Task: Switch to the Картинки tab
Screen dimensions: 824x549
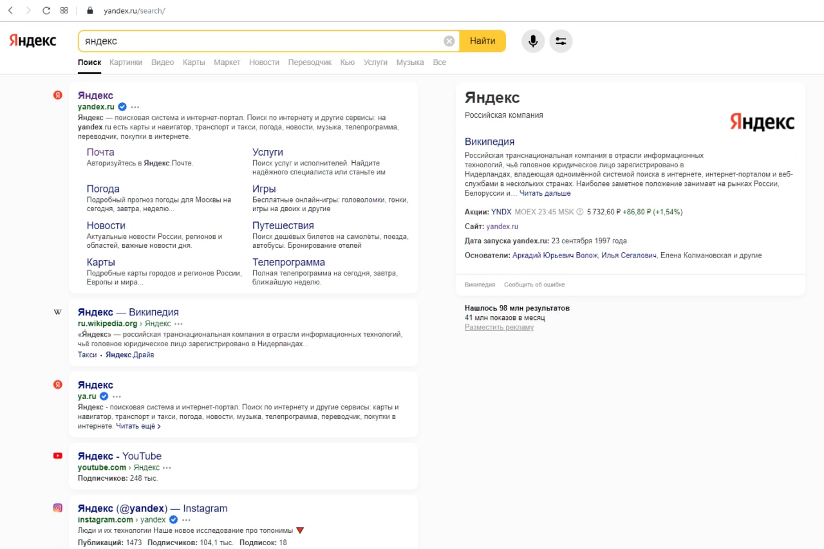Action: (x=126, y=62)
